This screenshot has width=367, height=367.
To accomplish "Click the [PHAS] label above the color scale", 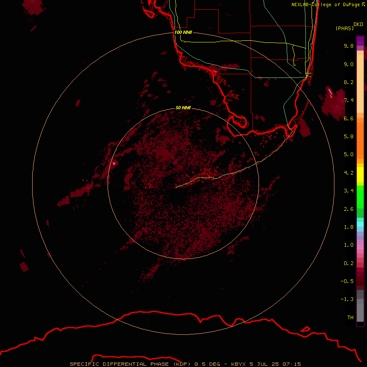I will [x=345, y=28].
